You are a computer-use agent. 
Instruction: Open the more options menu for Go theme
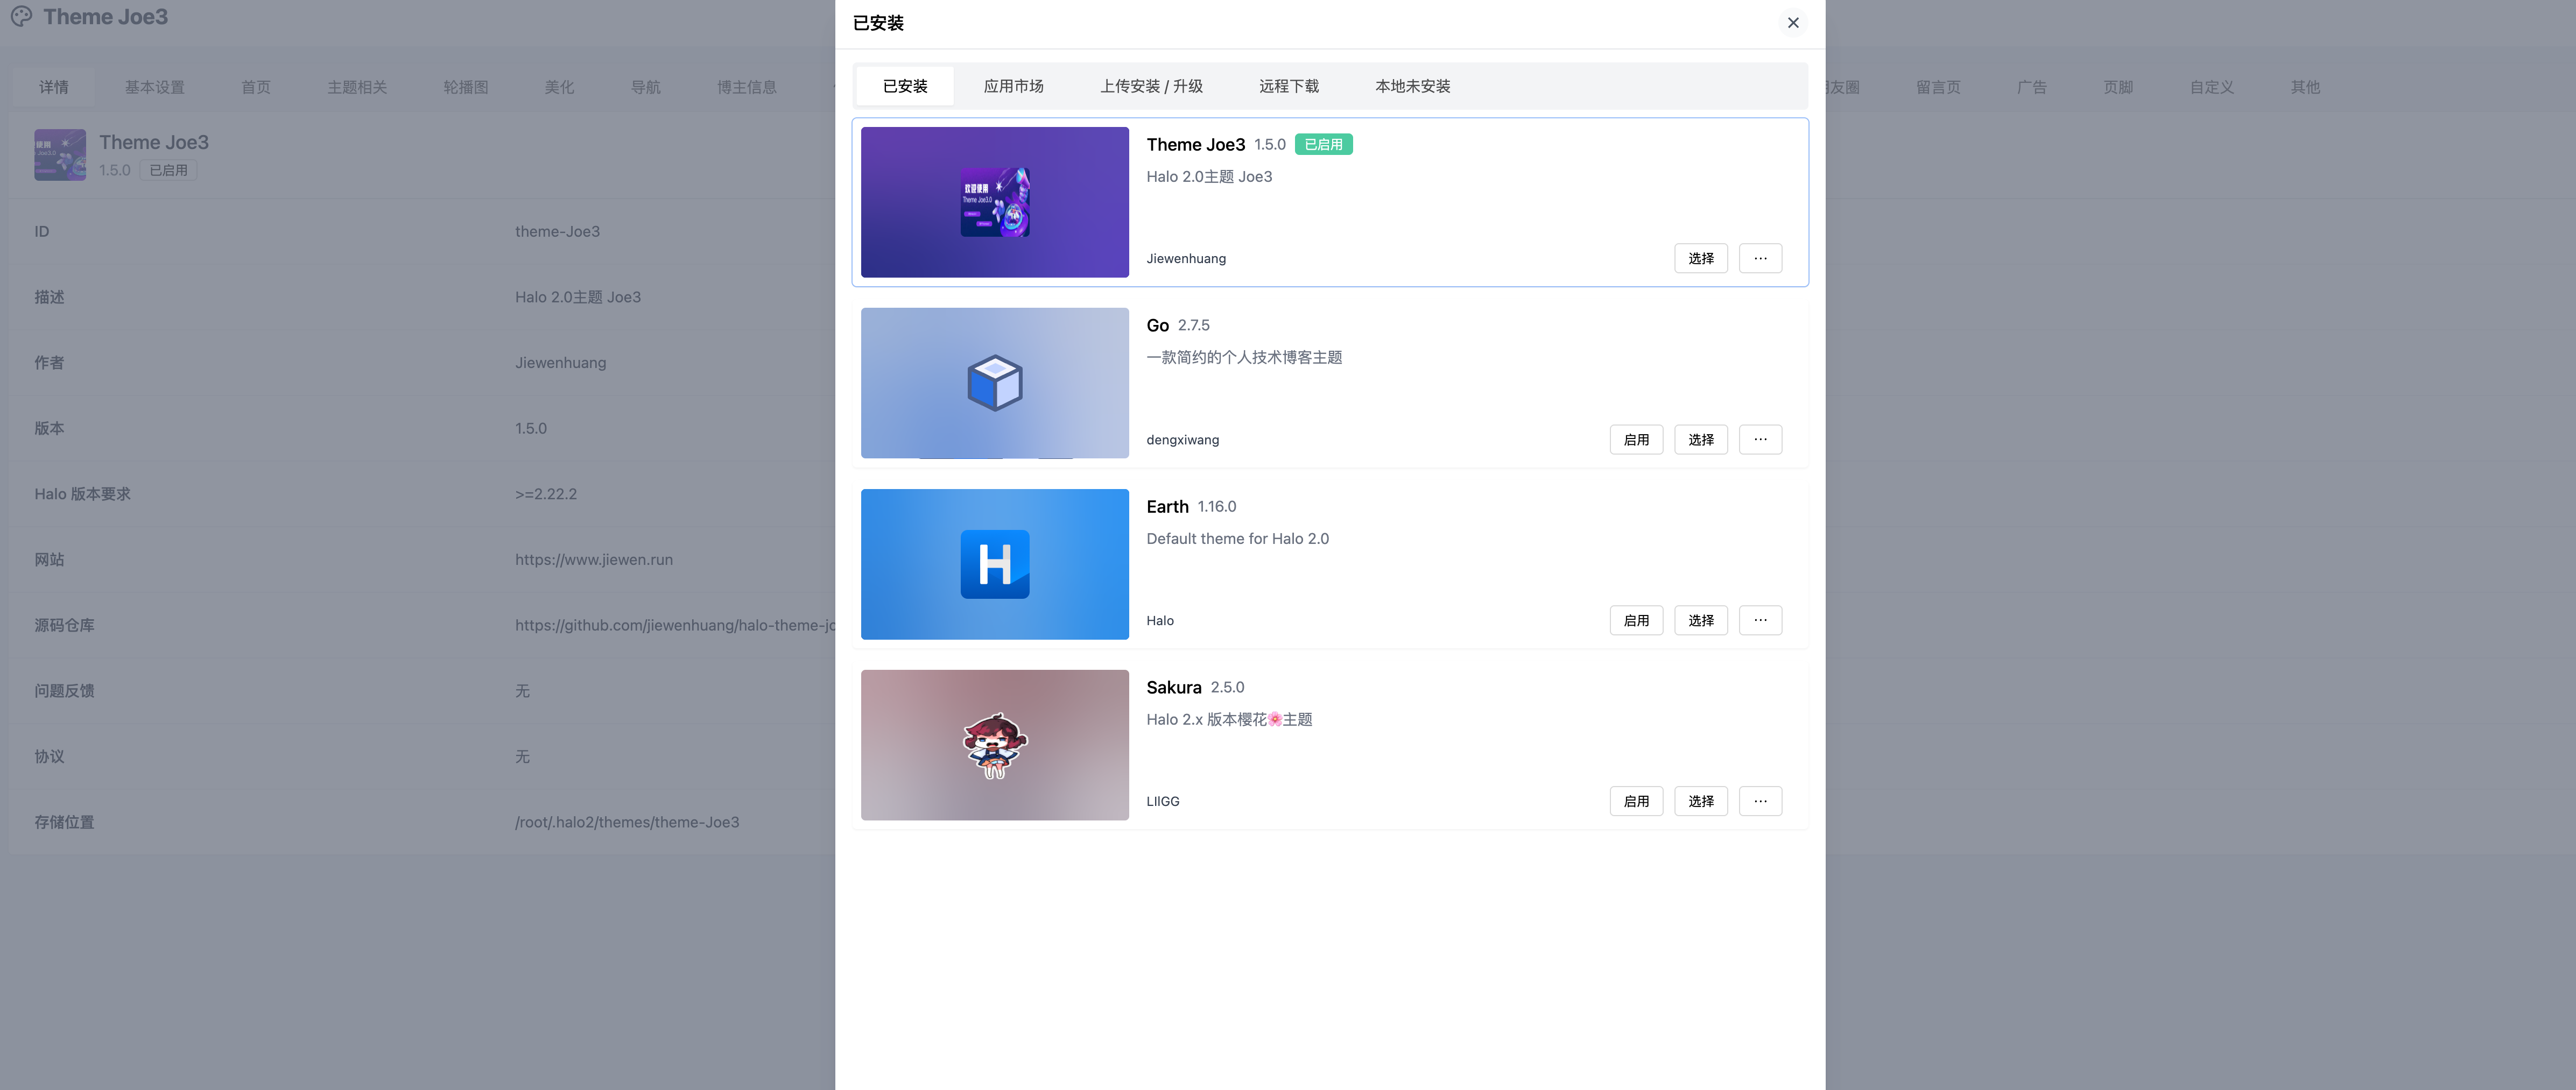(1760, 439)
